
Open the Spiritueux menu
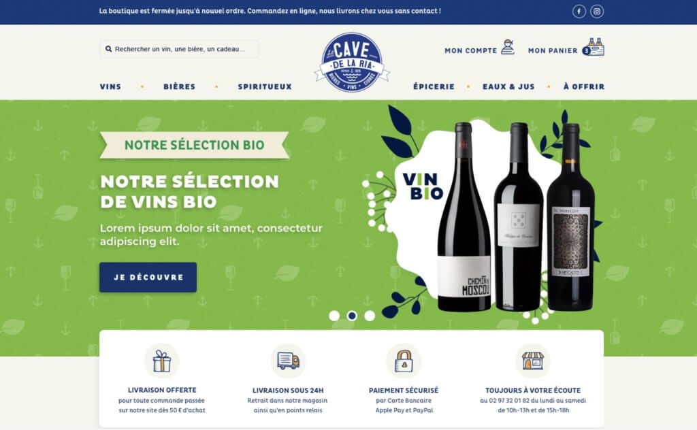[x=265, y=86]
